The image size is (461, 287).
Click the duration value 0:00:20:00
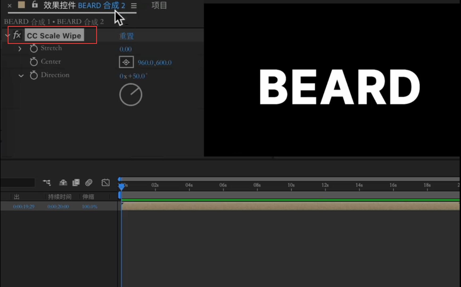tap(58, 206)
